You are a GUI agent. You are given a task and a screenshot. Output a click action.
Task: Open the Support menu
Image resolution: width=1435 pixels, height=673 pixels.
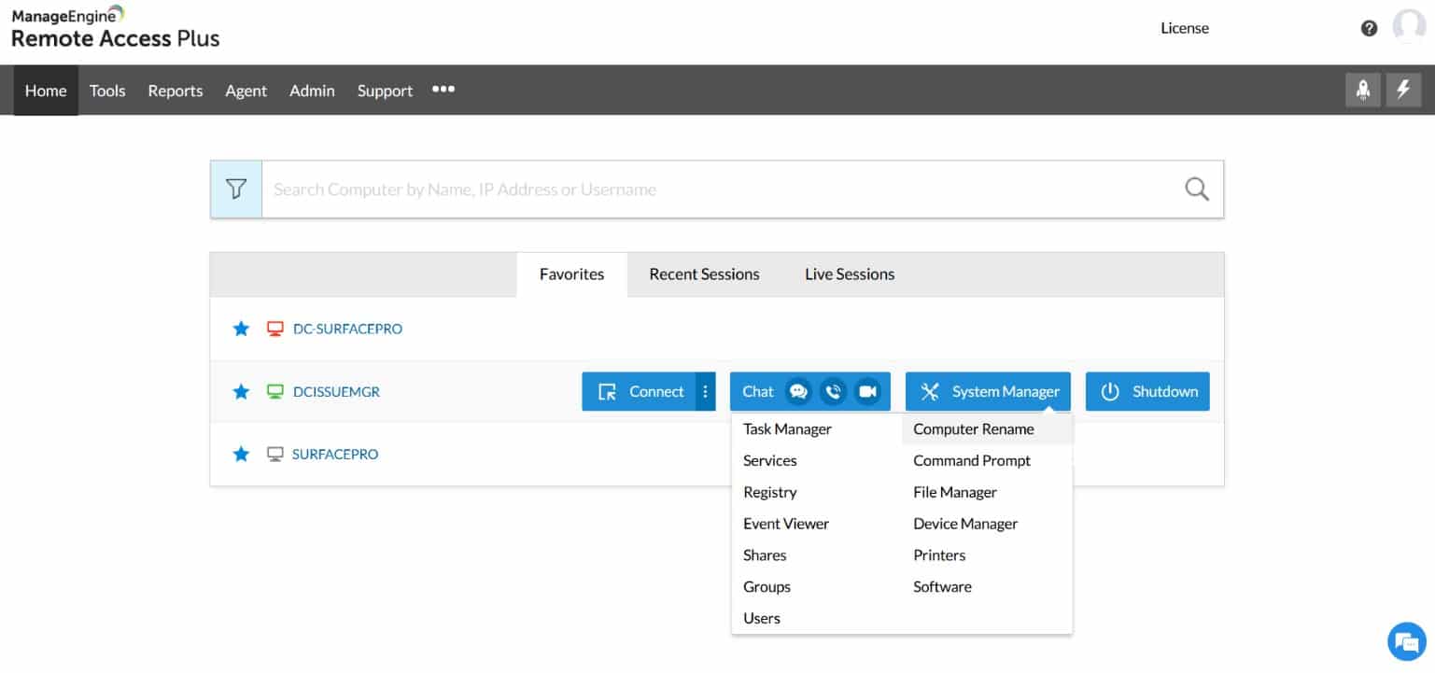pyautogui.click(x=385, y=91)
